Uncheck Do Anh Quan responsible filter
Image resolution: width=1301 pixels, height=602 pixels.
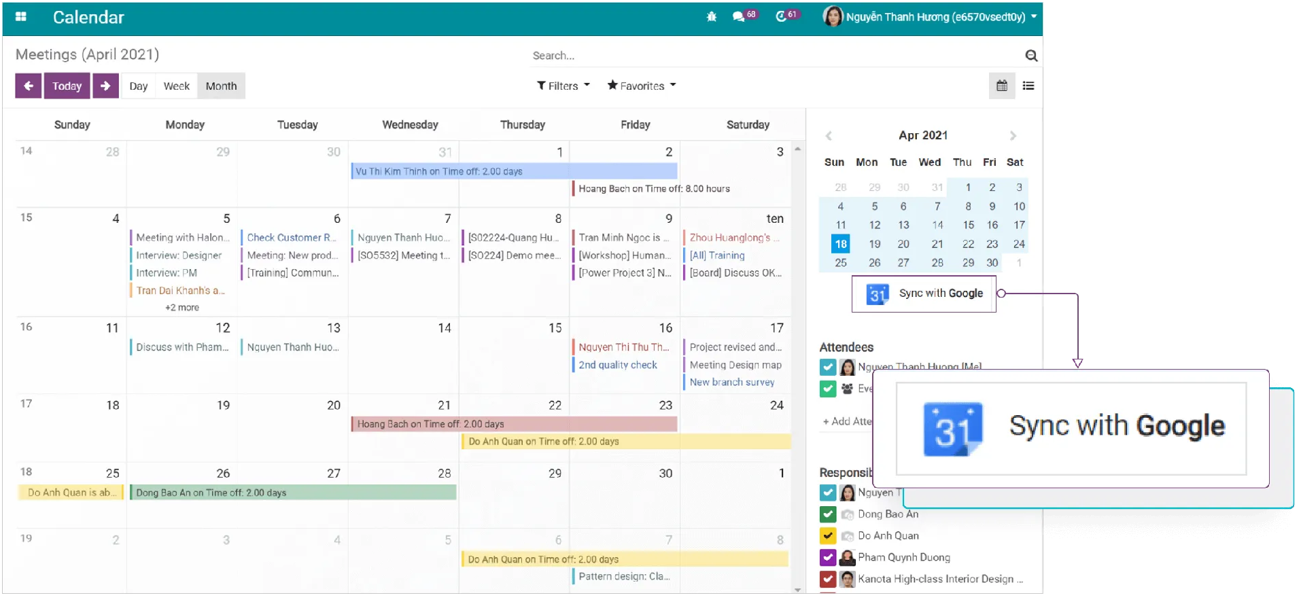coord(827,537)
